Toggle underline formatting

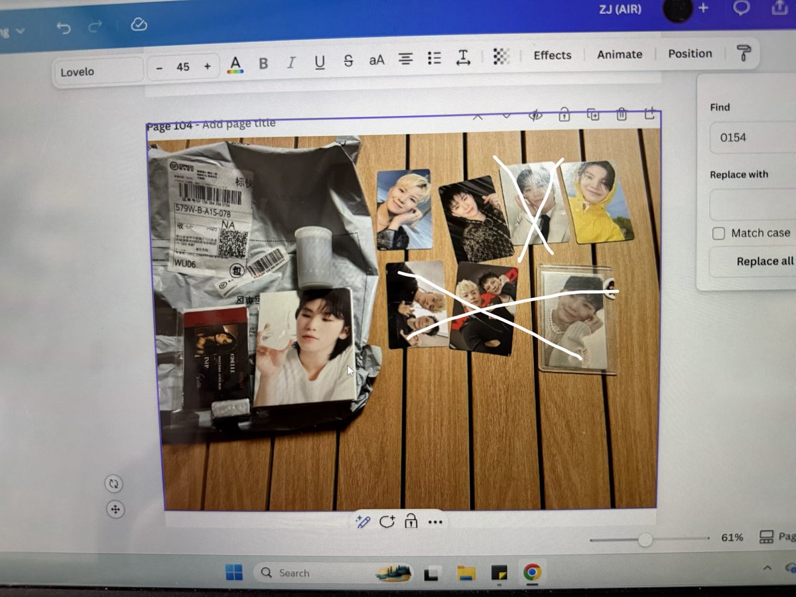pyautogui.click(x=320, y=62)
